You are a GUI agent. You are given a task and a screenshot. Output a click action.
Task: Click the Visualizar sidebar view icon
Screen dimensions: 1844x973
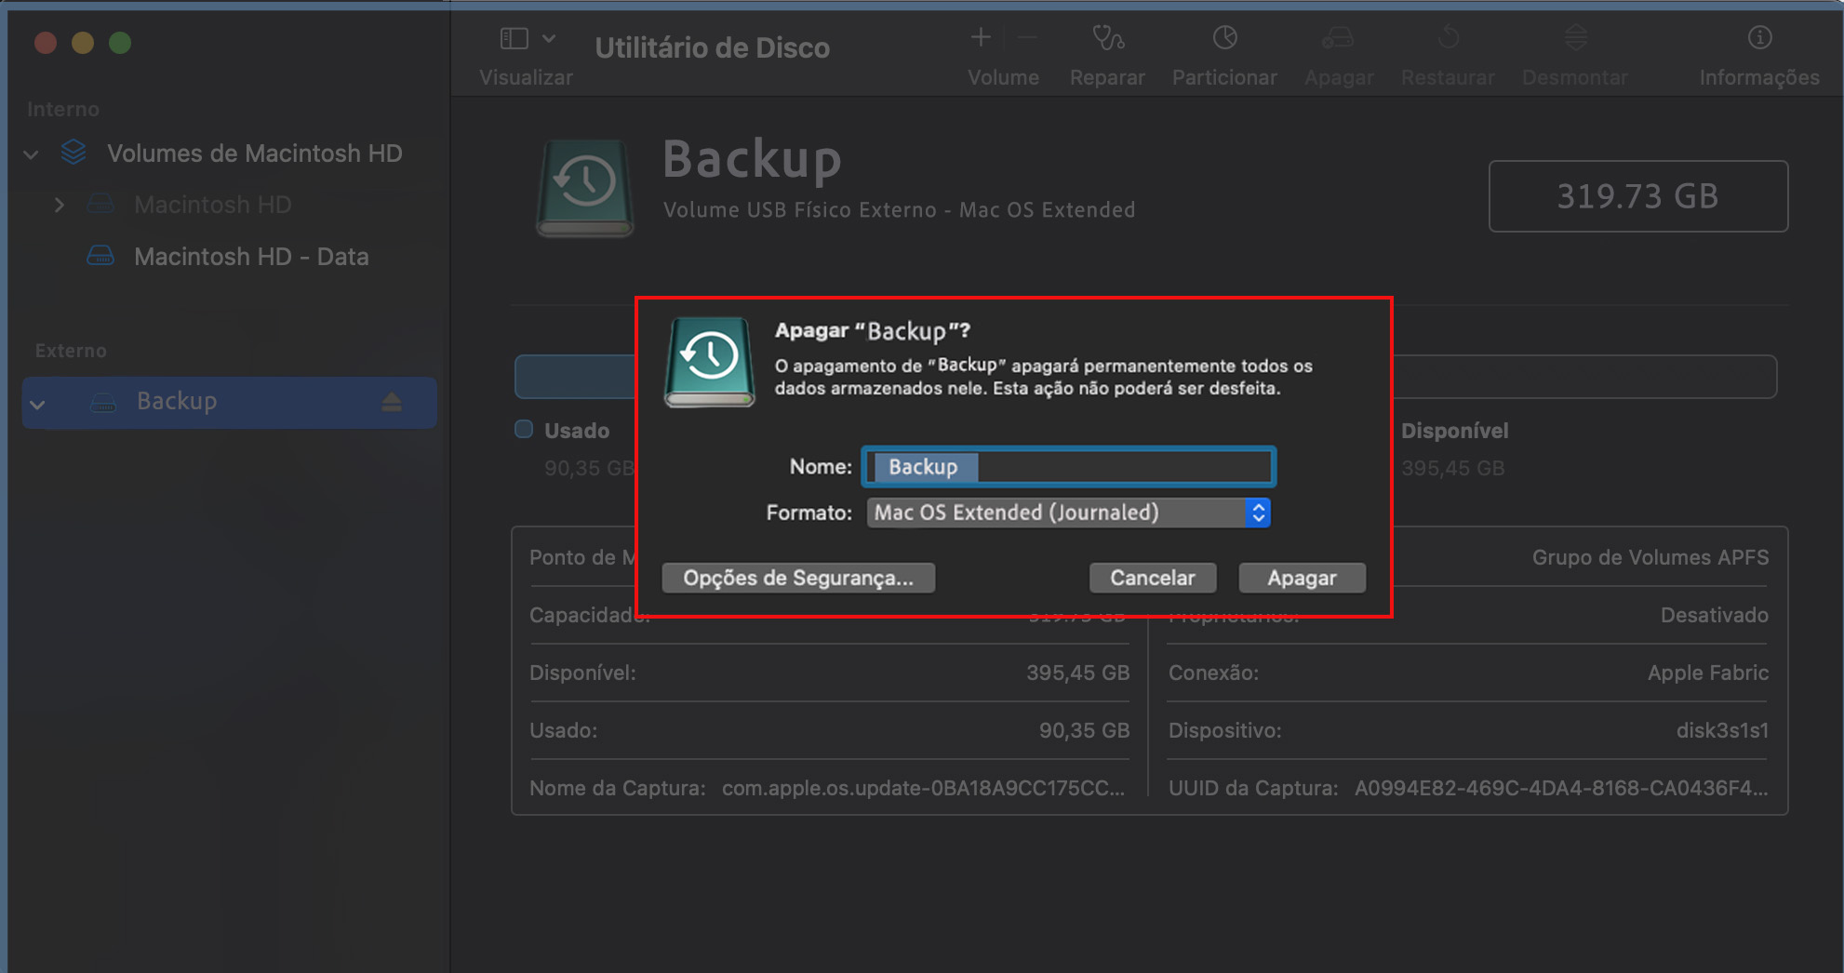tap(513, 37)
